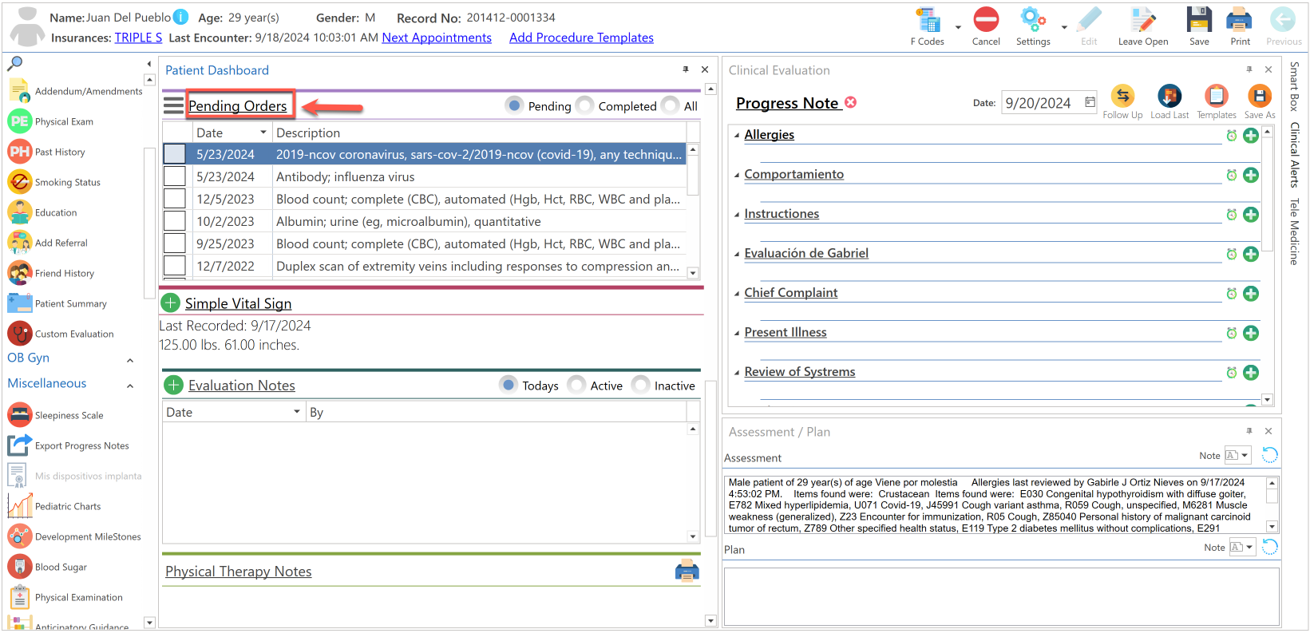This screenshot has height=633, width=1310.
Task: Open Friend History sidebar item
Action: click(51, 273)
